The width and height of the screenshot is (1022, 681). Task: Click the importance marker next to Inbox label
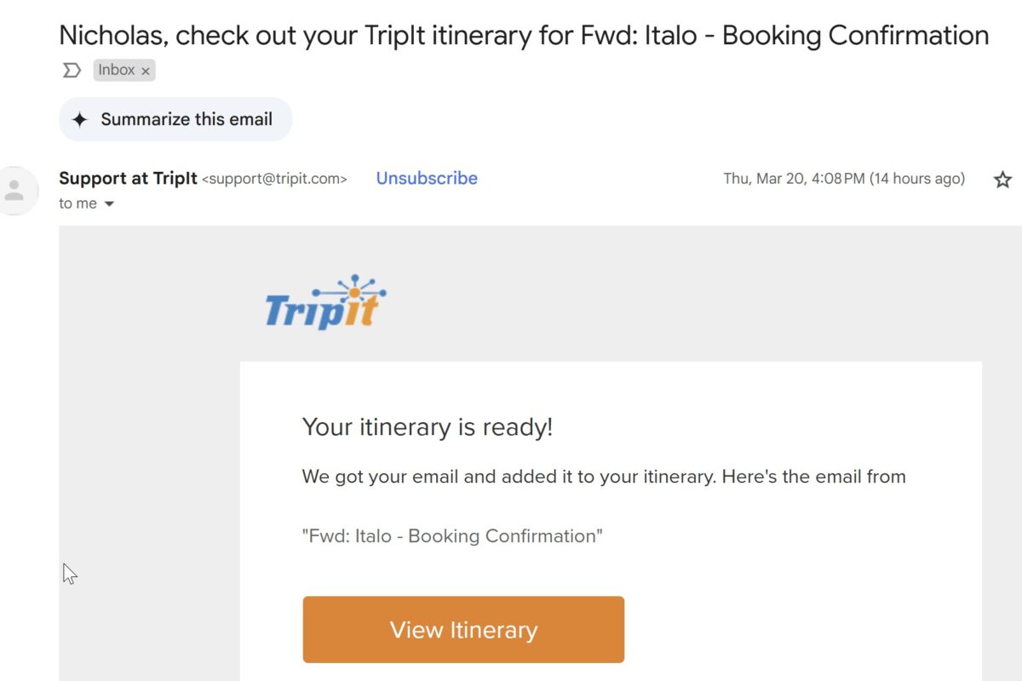71,70
